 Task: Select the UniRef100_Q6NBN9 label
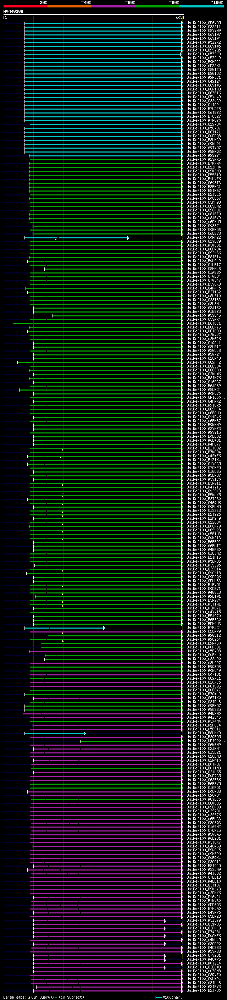(204, 745)
